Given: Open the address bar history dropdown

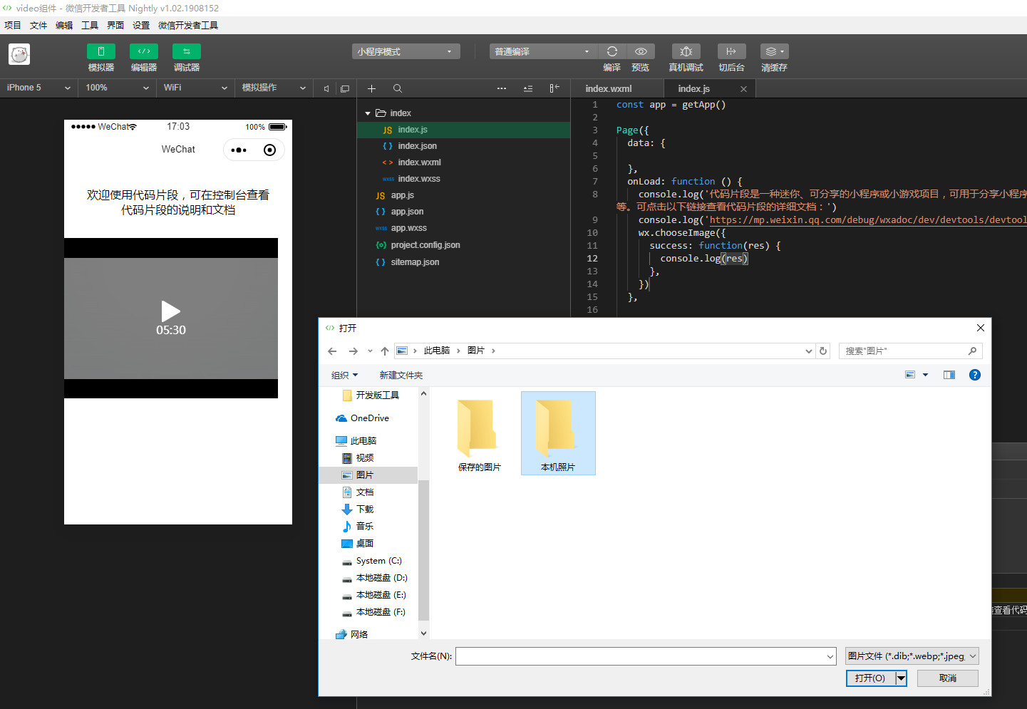Looking at the screenshot, I should tap(808, 351).
